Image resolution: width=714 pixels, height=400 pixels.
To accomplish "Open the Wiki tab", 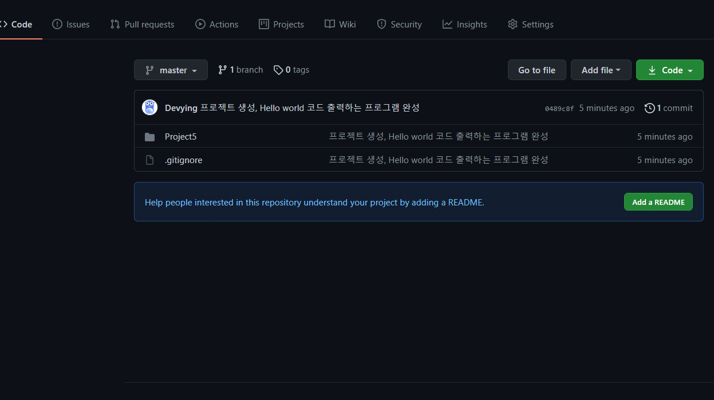I will (x=340, y=25).
